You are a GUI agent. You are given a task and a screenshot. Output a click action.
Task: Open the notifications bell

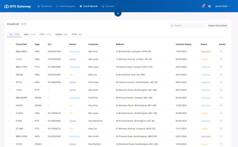203,6
